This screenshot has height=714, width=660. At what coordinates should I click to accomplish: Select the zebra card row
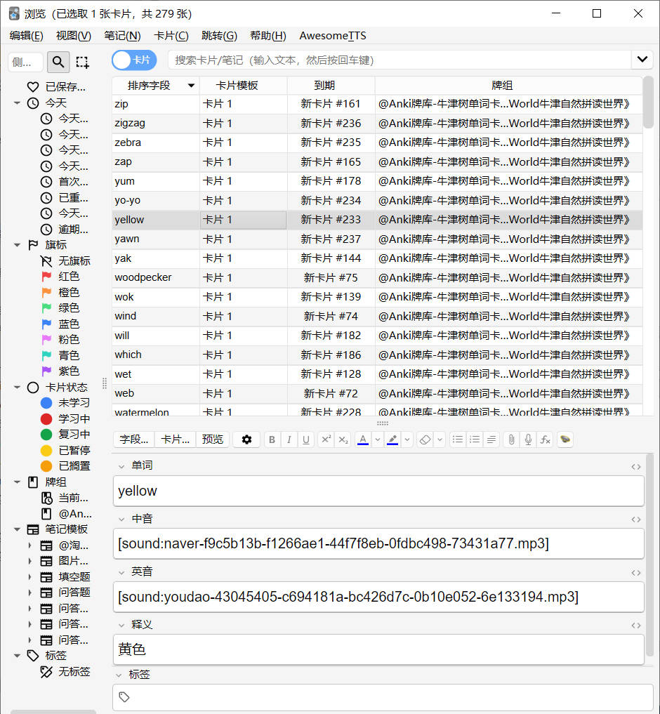[377, 143]
